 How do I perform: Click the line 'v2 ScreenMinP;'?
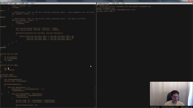click(11, 57)
